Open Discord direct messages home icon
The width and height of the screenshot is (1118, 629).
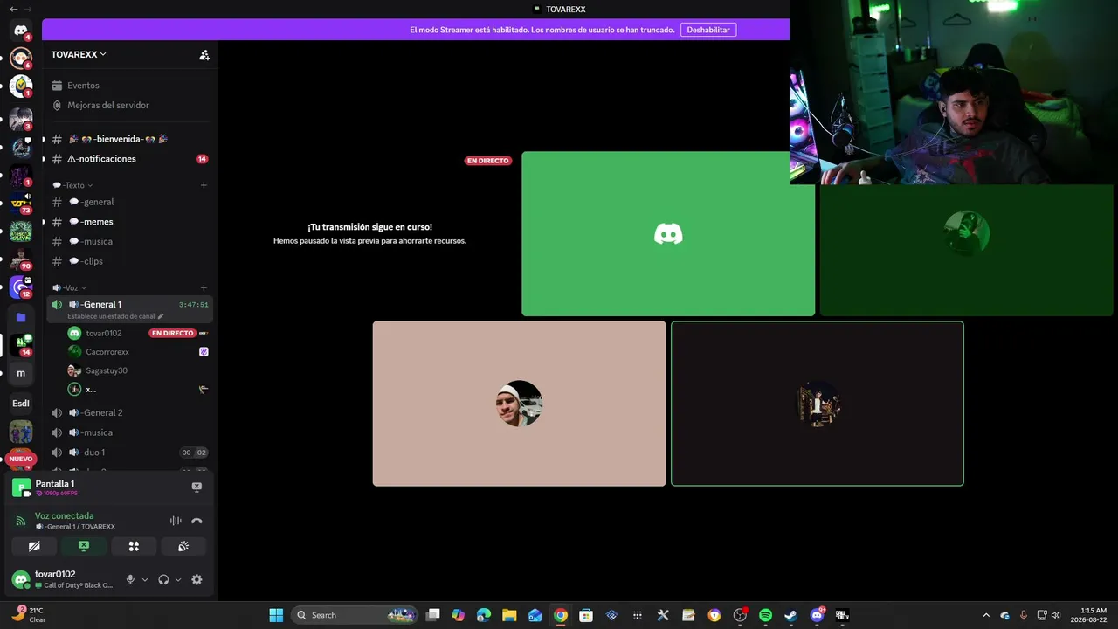pyautogui.click(x=21, y=31)
